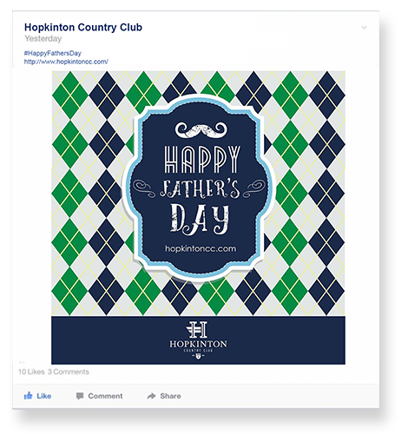Follow the http://www.hopkintoncc.com/ link

click(66, 62)
